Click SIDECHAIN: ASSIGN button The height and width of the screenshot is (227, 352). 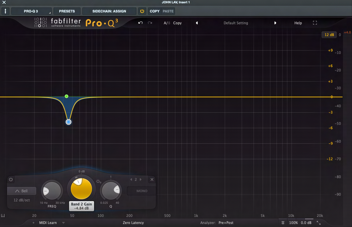[109, 11]
